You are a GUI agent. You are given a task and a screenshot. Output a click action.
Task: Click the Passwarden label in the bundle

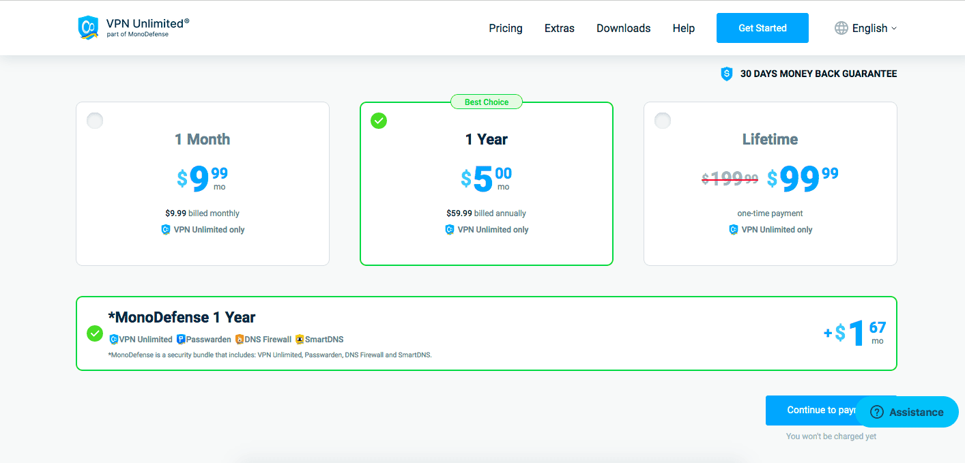[210, 340]
